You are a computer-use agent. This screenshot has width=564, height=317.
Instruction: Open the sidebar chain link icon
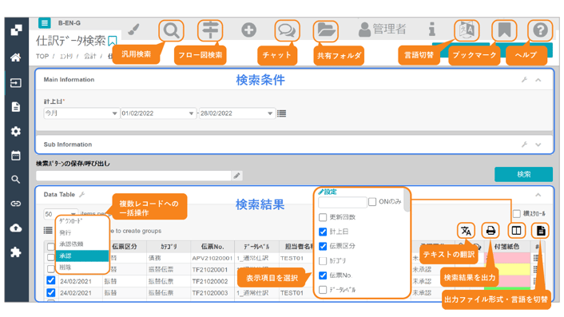(16, 204)
